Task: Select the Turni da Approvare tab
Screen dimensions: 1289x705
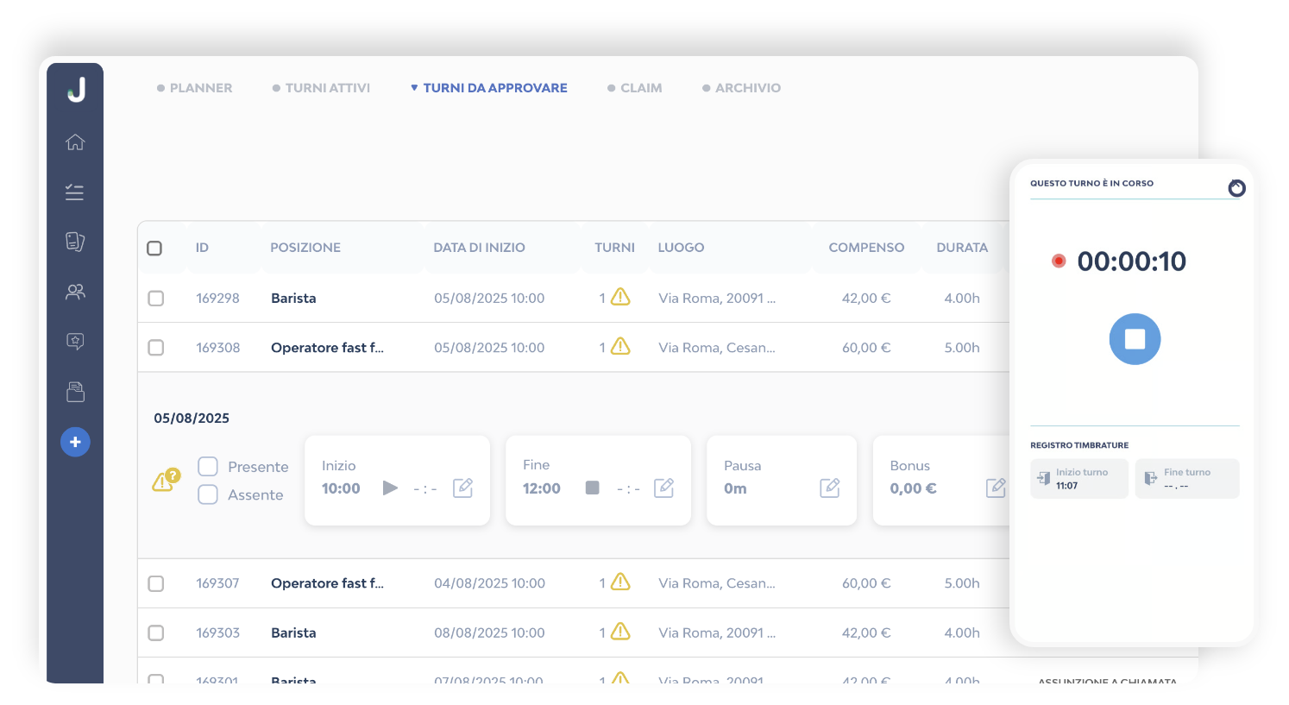Action: (x=488, y=88)
